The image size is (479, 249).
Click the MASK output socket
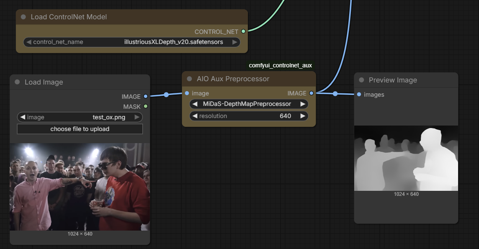click(x=145, y=107)
